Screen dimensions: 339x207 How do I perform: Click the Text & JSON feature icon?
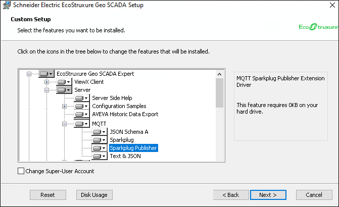(99, 156)
